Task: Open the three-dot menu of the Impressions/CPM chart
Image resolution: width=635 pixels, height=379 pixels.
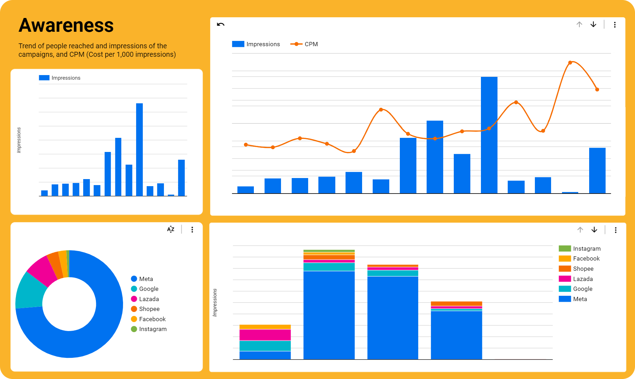Action: (615, 25)
